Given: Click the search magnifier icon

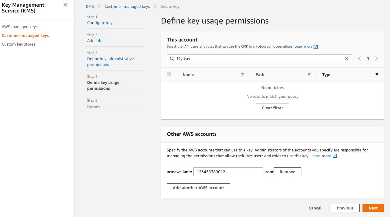Looking at the screenshot, I should coord(172,59).
